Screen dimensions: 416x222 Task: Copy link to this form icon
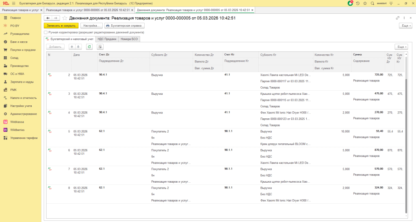[x=397, y=18]
